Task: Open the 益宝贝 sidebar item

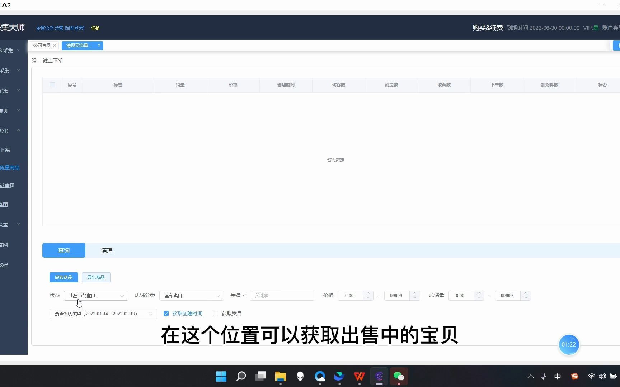Action: click(7, 186)
